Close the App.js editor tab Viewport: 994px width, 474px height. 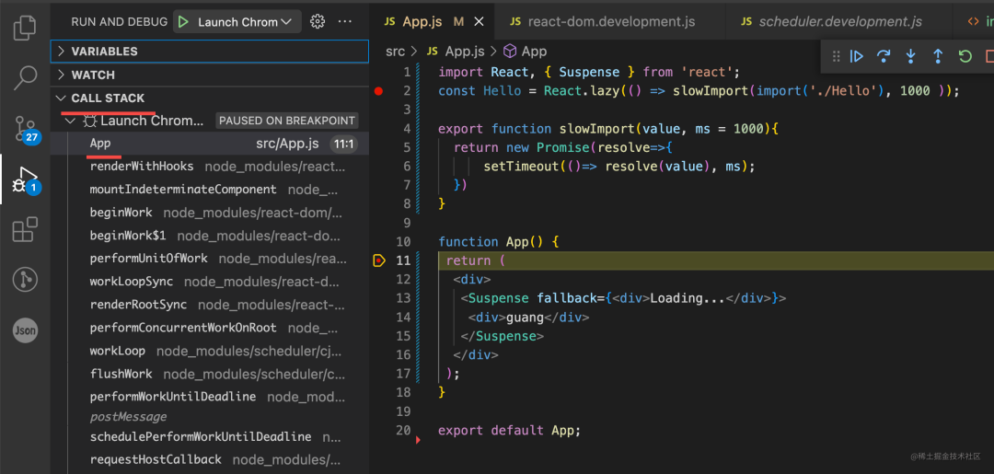click(480, 21)
